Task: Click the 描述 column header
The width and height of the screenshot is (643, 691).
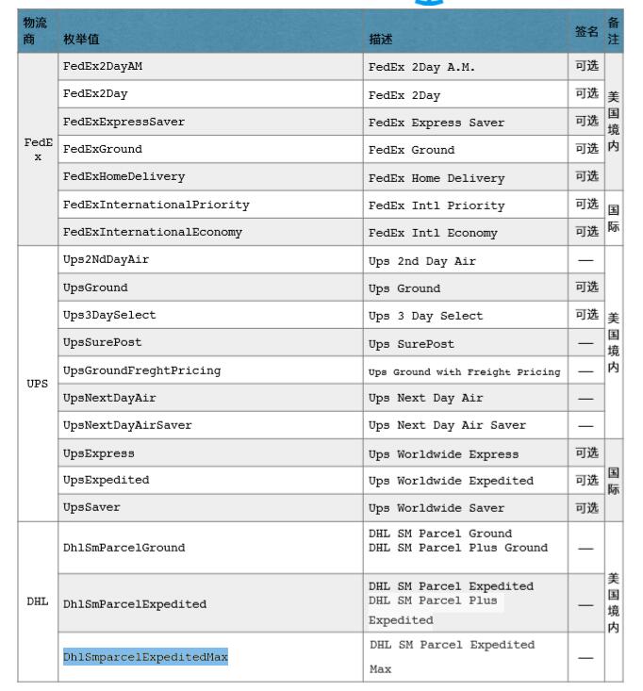Action: [x=380, y=40]
